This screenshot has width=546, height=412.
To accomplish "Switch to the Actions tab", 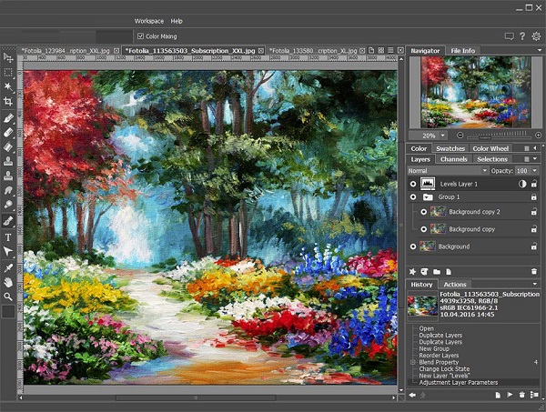I will click(455, 285).
